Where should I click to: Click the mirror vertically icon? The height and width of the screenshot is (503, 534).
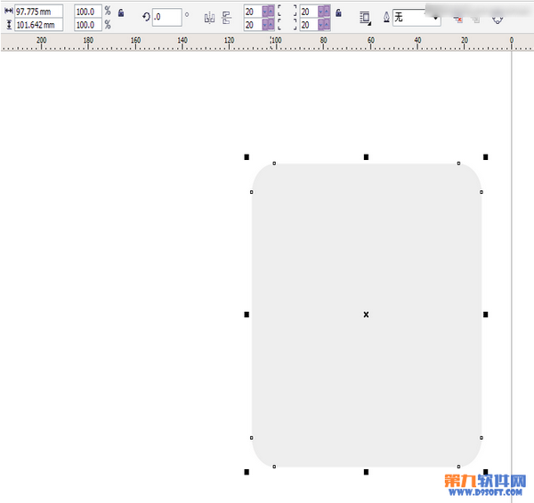pyautogui.click(x=226, y=18)
